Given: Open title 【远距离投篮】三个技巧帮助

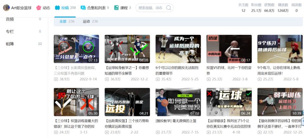Looking at the screenshot, I should tap(127, 124).
